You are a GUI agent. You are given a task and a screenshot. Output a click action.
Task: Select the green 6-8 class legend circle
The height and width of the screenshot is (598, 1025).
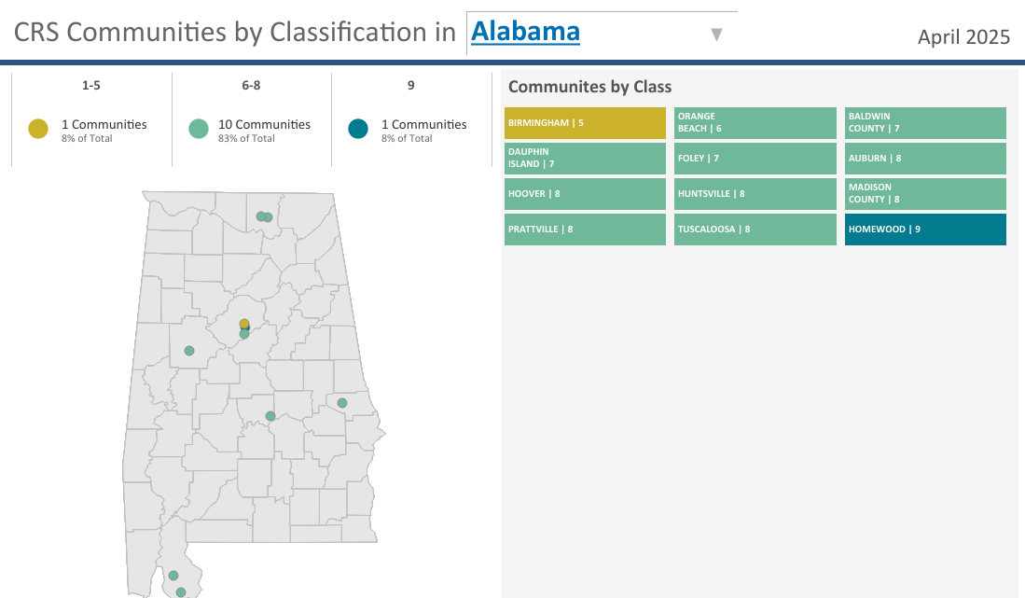point(198,129)
